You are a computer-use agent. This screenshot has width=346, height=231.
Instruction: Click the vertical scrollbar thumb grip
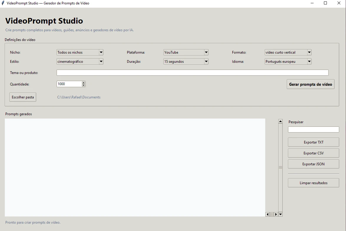click(280, 168)
